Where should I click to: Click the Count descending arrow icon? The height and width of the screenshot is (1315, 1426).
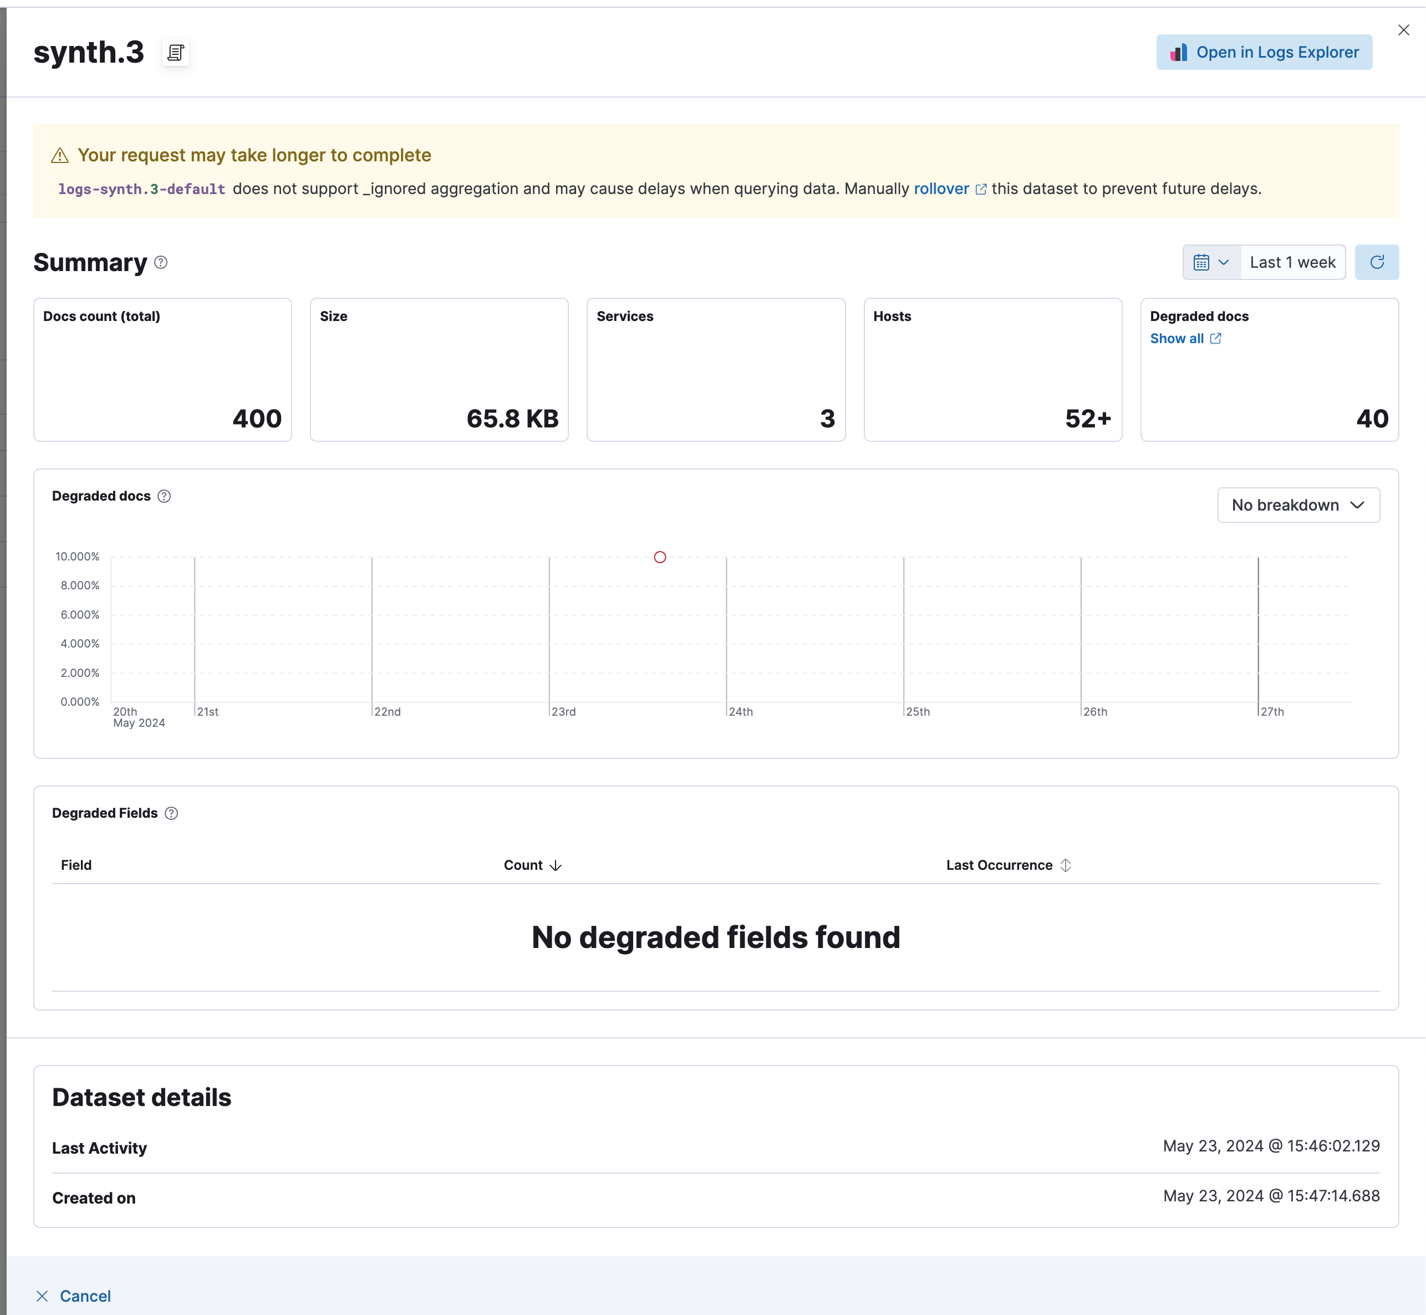(x=556, y=866)
